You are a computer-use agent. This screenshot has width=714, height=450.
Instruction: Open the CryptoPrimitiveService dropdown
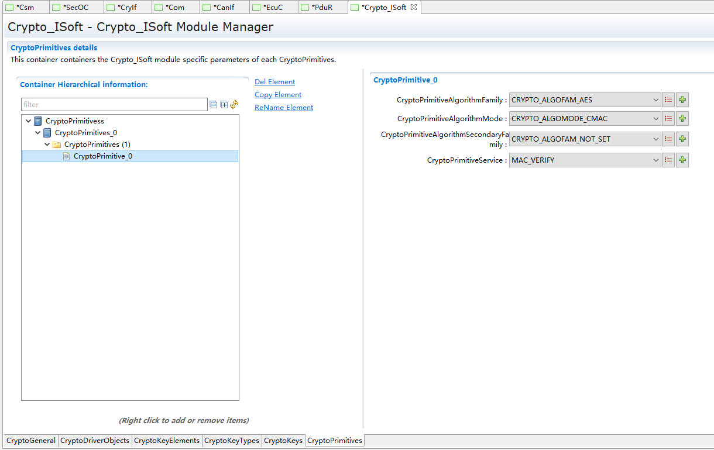pyautogui.click(x=585, y=160)
